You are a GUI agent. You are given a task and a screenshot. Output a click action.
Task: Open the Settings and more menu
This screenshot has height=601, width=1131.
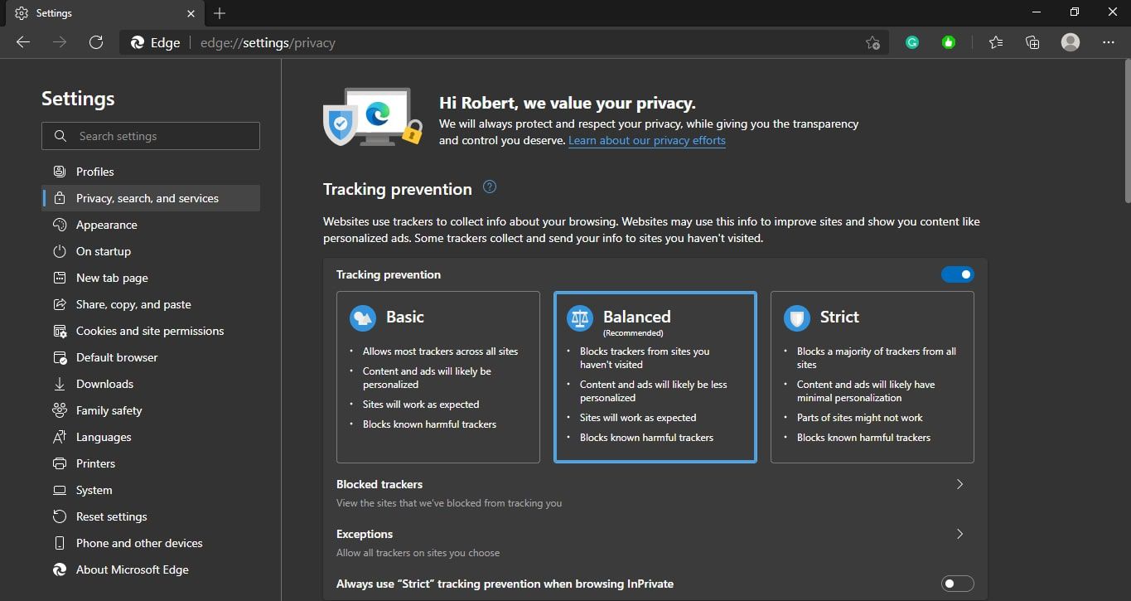coord(1109,42)
